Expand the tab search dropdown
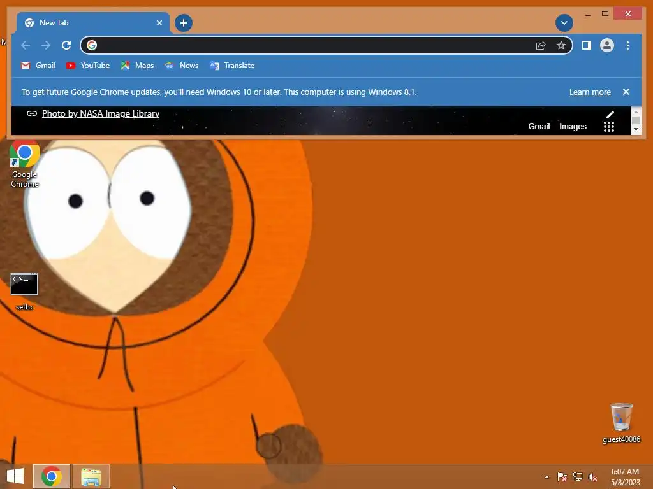 click(564, 23)
